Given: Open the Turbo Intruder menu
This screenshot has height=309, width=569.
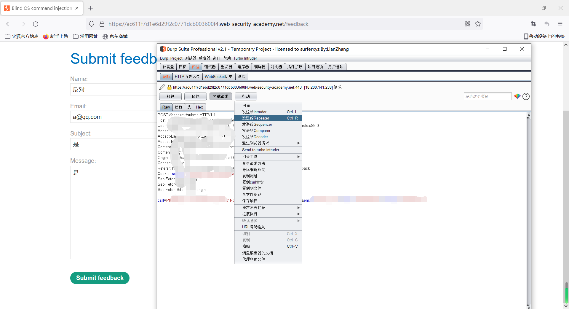Looking at the screenshot, I should pyautogui.click(x=245, y=58).
